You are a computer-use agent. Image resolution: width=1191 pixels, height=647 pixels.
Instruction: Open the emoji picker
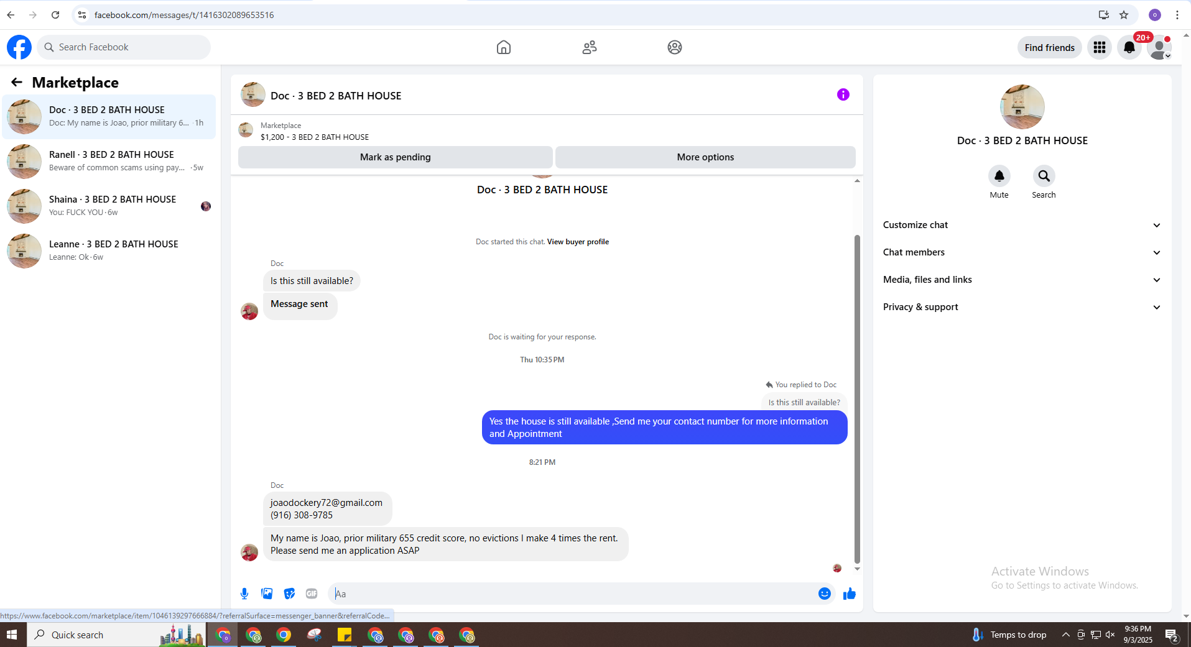click(825, 594)
